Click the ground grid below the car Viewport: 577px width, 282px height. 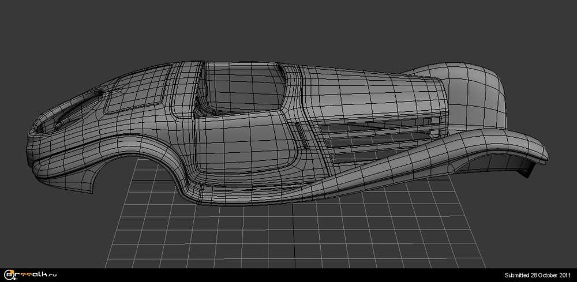tap(288, 231)
